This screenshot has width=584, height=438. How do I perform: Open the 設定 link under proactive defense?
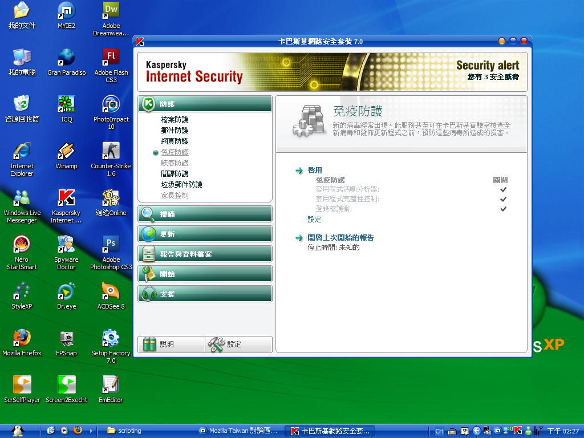314,220
